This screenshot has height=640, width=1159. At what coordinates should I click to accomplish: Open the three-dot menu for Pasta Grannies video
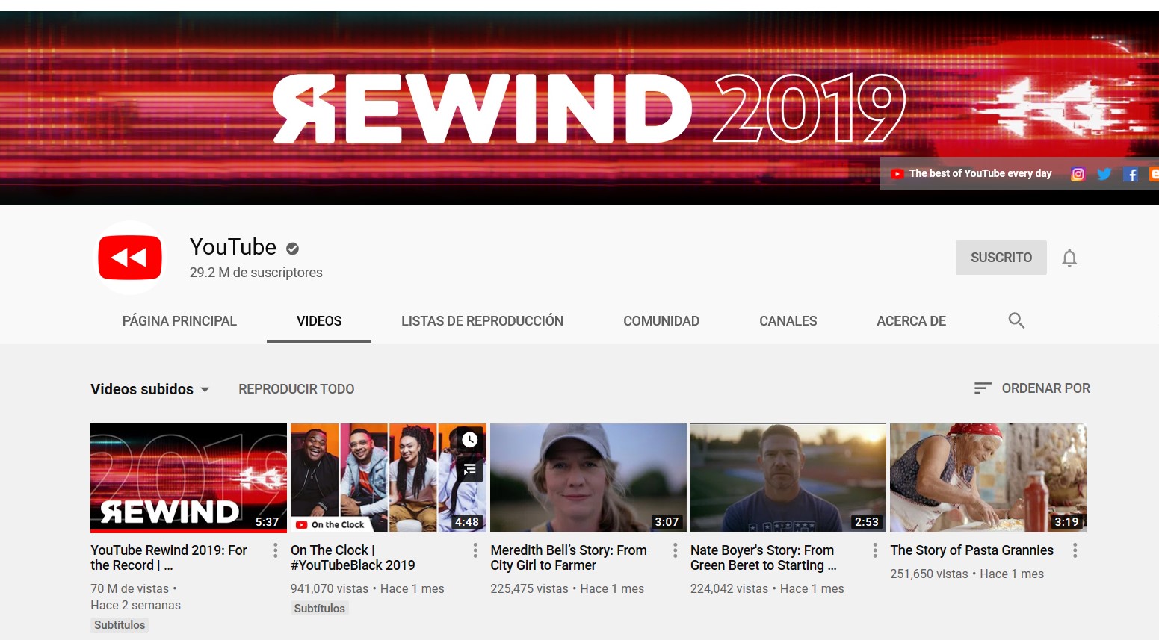pos(1075,550)
